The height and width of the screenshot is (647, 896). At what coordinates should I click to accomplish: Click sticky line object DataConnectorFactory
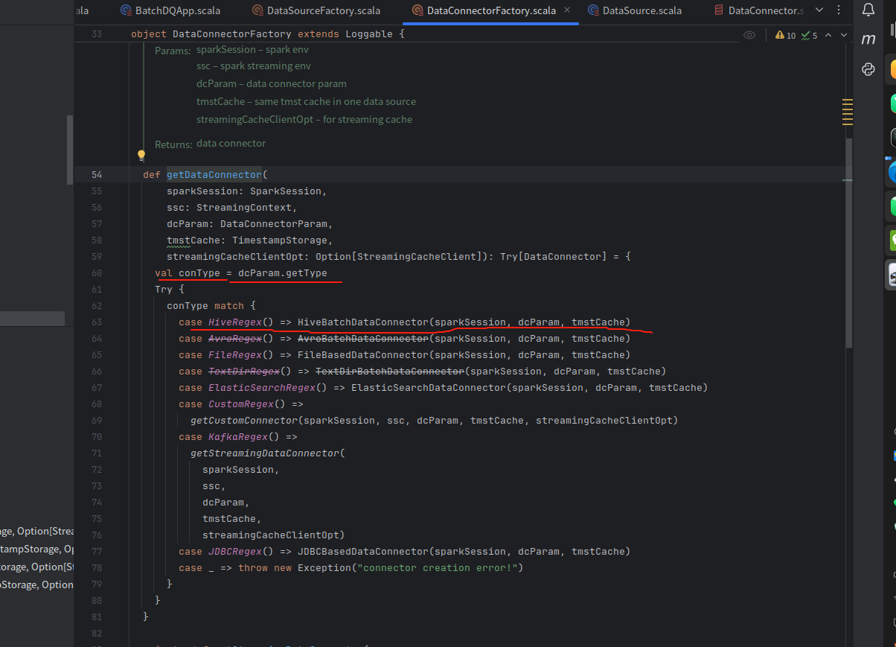[x=268, y=34]
